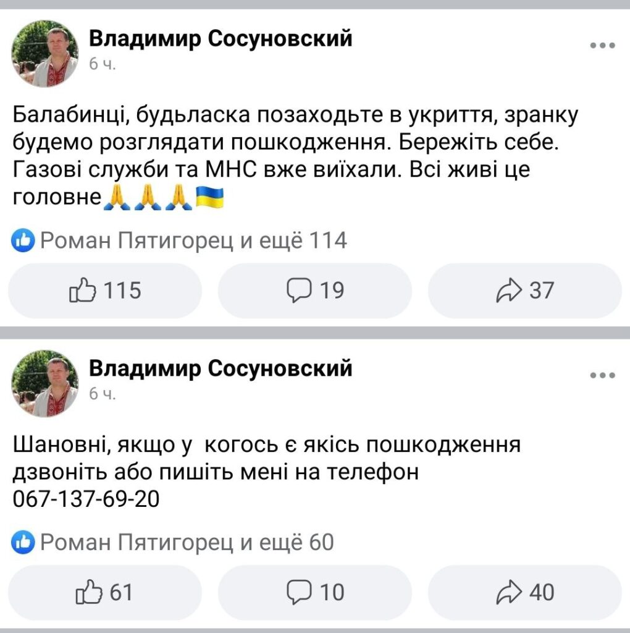This screenshot has width=630, height=633.
Task: Open the second post's '6 ч.' timestamp
Action: (x=102, y=394)
